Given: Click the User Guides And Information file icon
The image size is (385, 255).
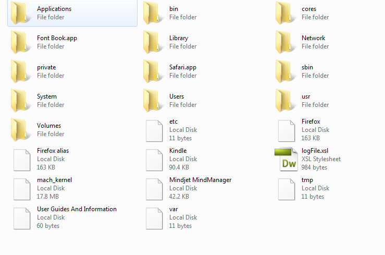Looking at the screenshot, I should coord(22,218).
